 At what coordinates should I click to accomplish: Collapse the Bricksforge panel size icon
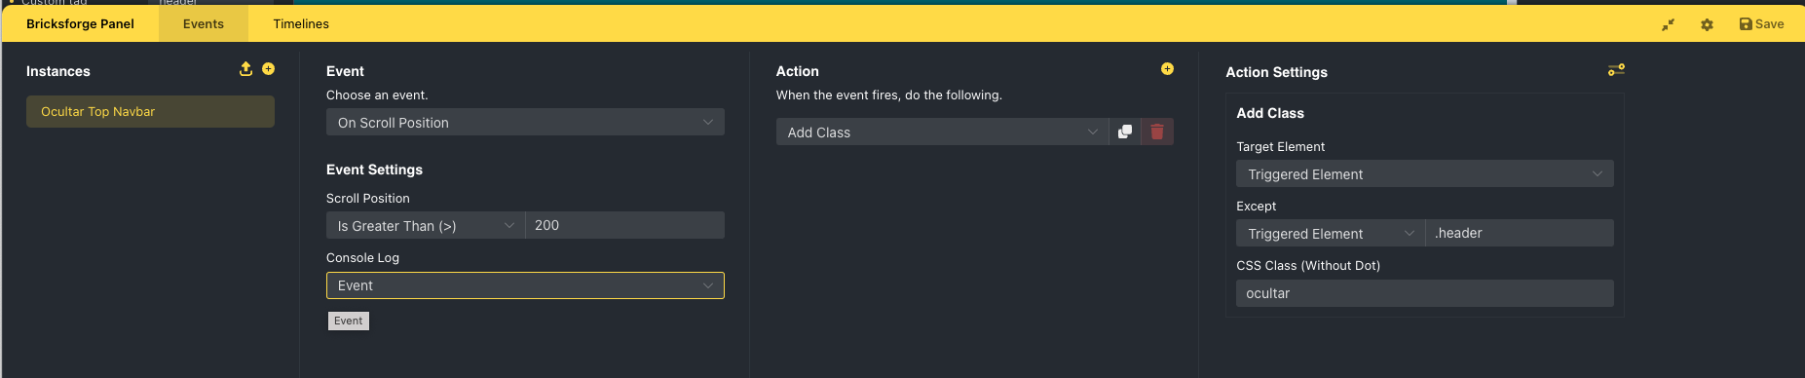(1668, 24)
